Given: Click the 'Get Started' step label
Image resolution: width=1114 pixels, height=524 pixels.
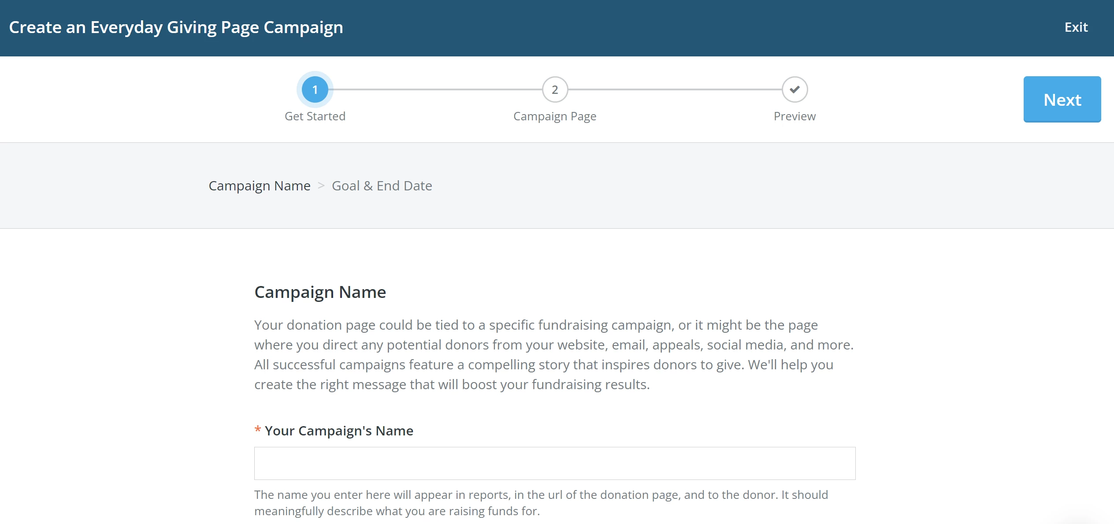Looking at the screenshot, I should click(x=315, y=116).
